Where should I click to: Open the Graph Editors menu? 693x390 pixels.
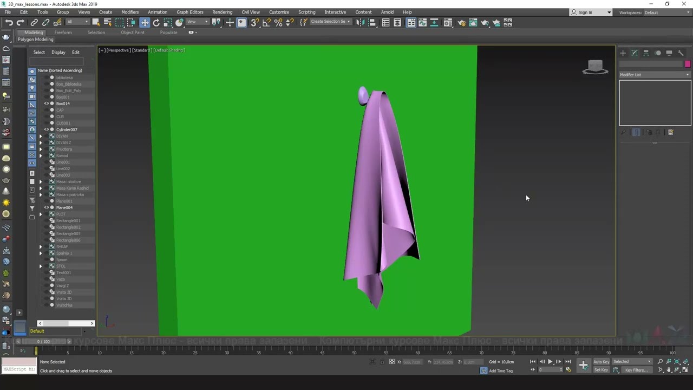click(x=190, y=12)
